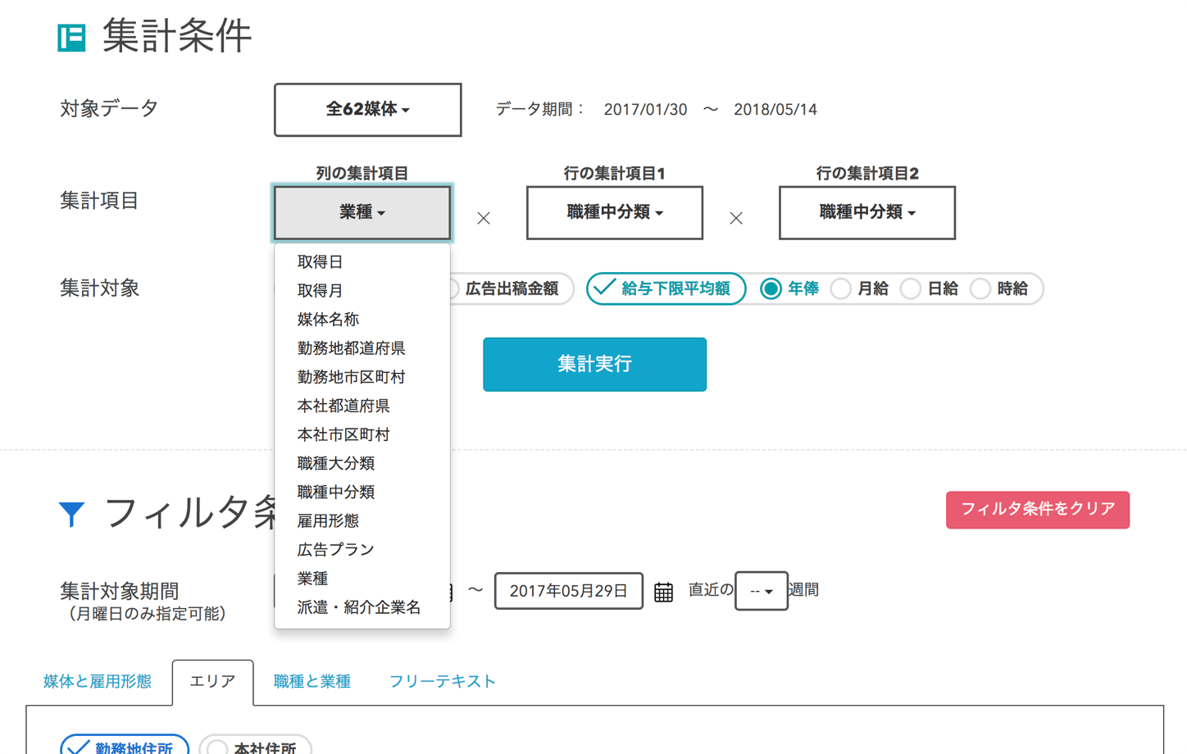Select the 本社住所 option

click(x=255, y=746)
